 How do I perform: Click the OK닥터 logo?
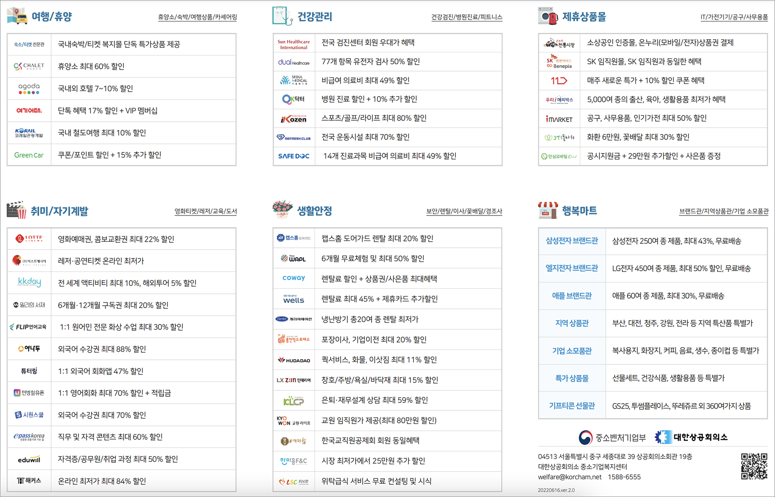pyautogui.click(x=294, y=99)
